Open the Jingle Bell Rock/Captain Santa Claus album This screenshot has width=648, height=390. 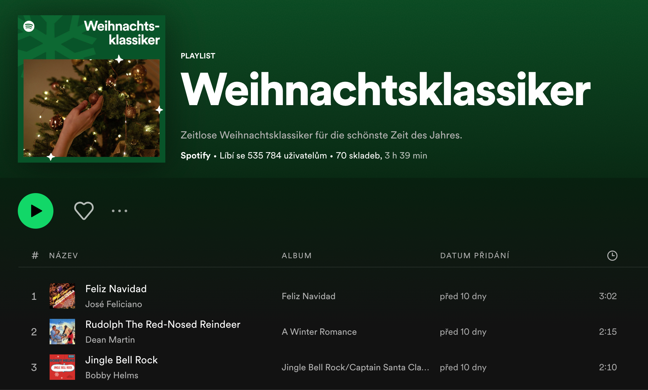pos(355,367)
